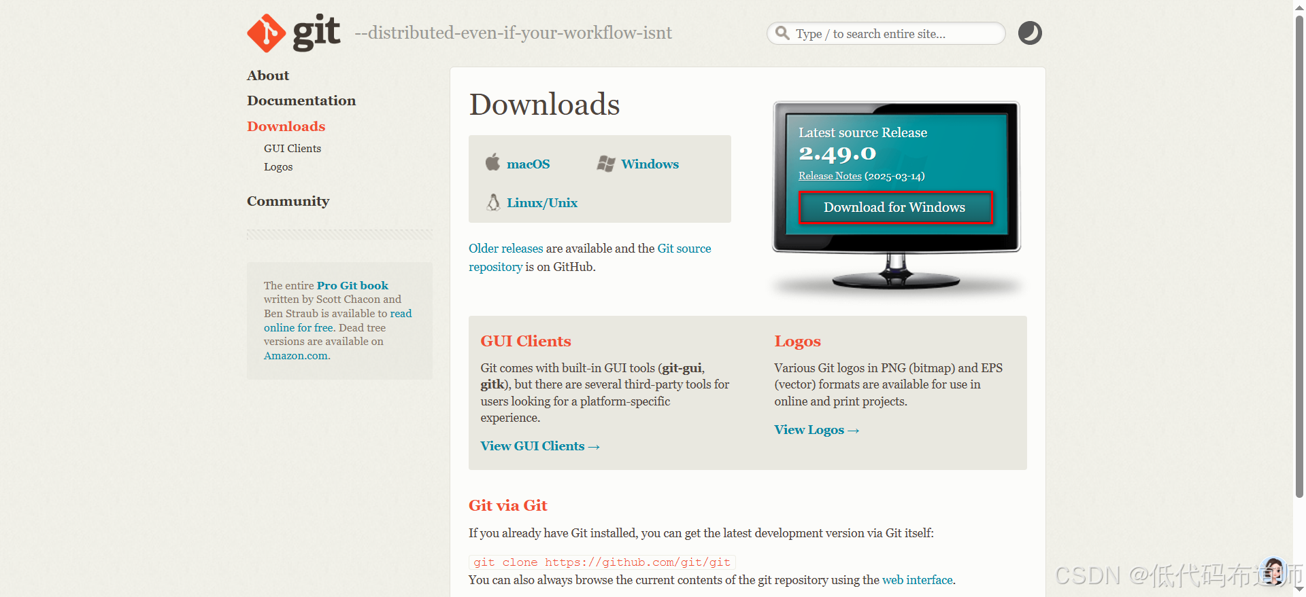Follow the View GUI Clients link

pyautogui.click(x=540, y=446)
